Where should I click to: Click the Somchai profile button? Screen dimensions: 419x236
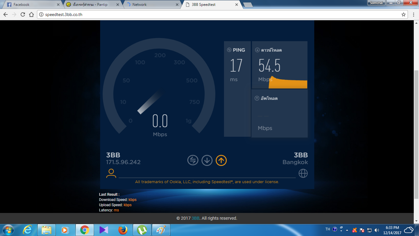(376, 3)
